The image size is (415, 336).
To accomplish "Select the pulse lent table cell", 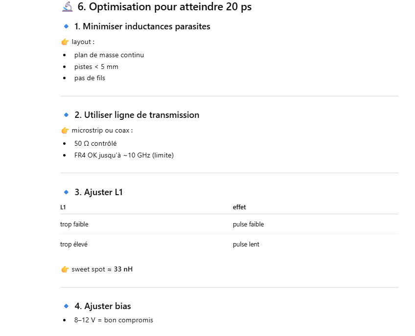I will coord(246,245).
